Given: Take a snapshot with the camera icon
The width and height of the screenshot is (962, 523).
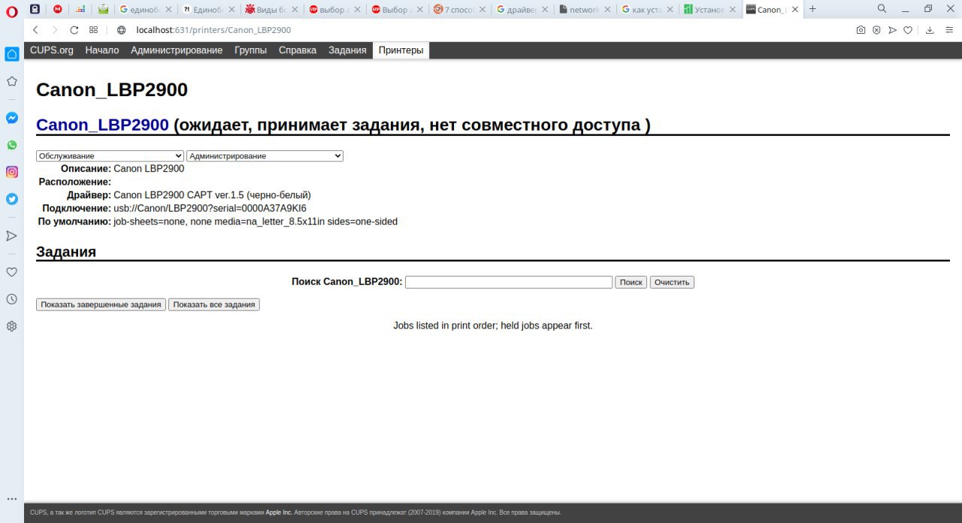Looking at the screenshot, I should 861,30.
